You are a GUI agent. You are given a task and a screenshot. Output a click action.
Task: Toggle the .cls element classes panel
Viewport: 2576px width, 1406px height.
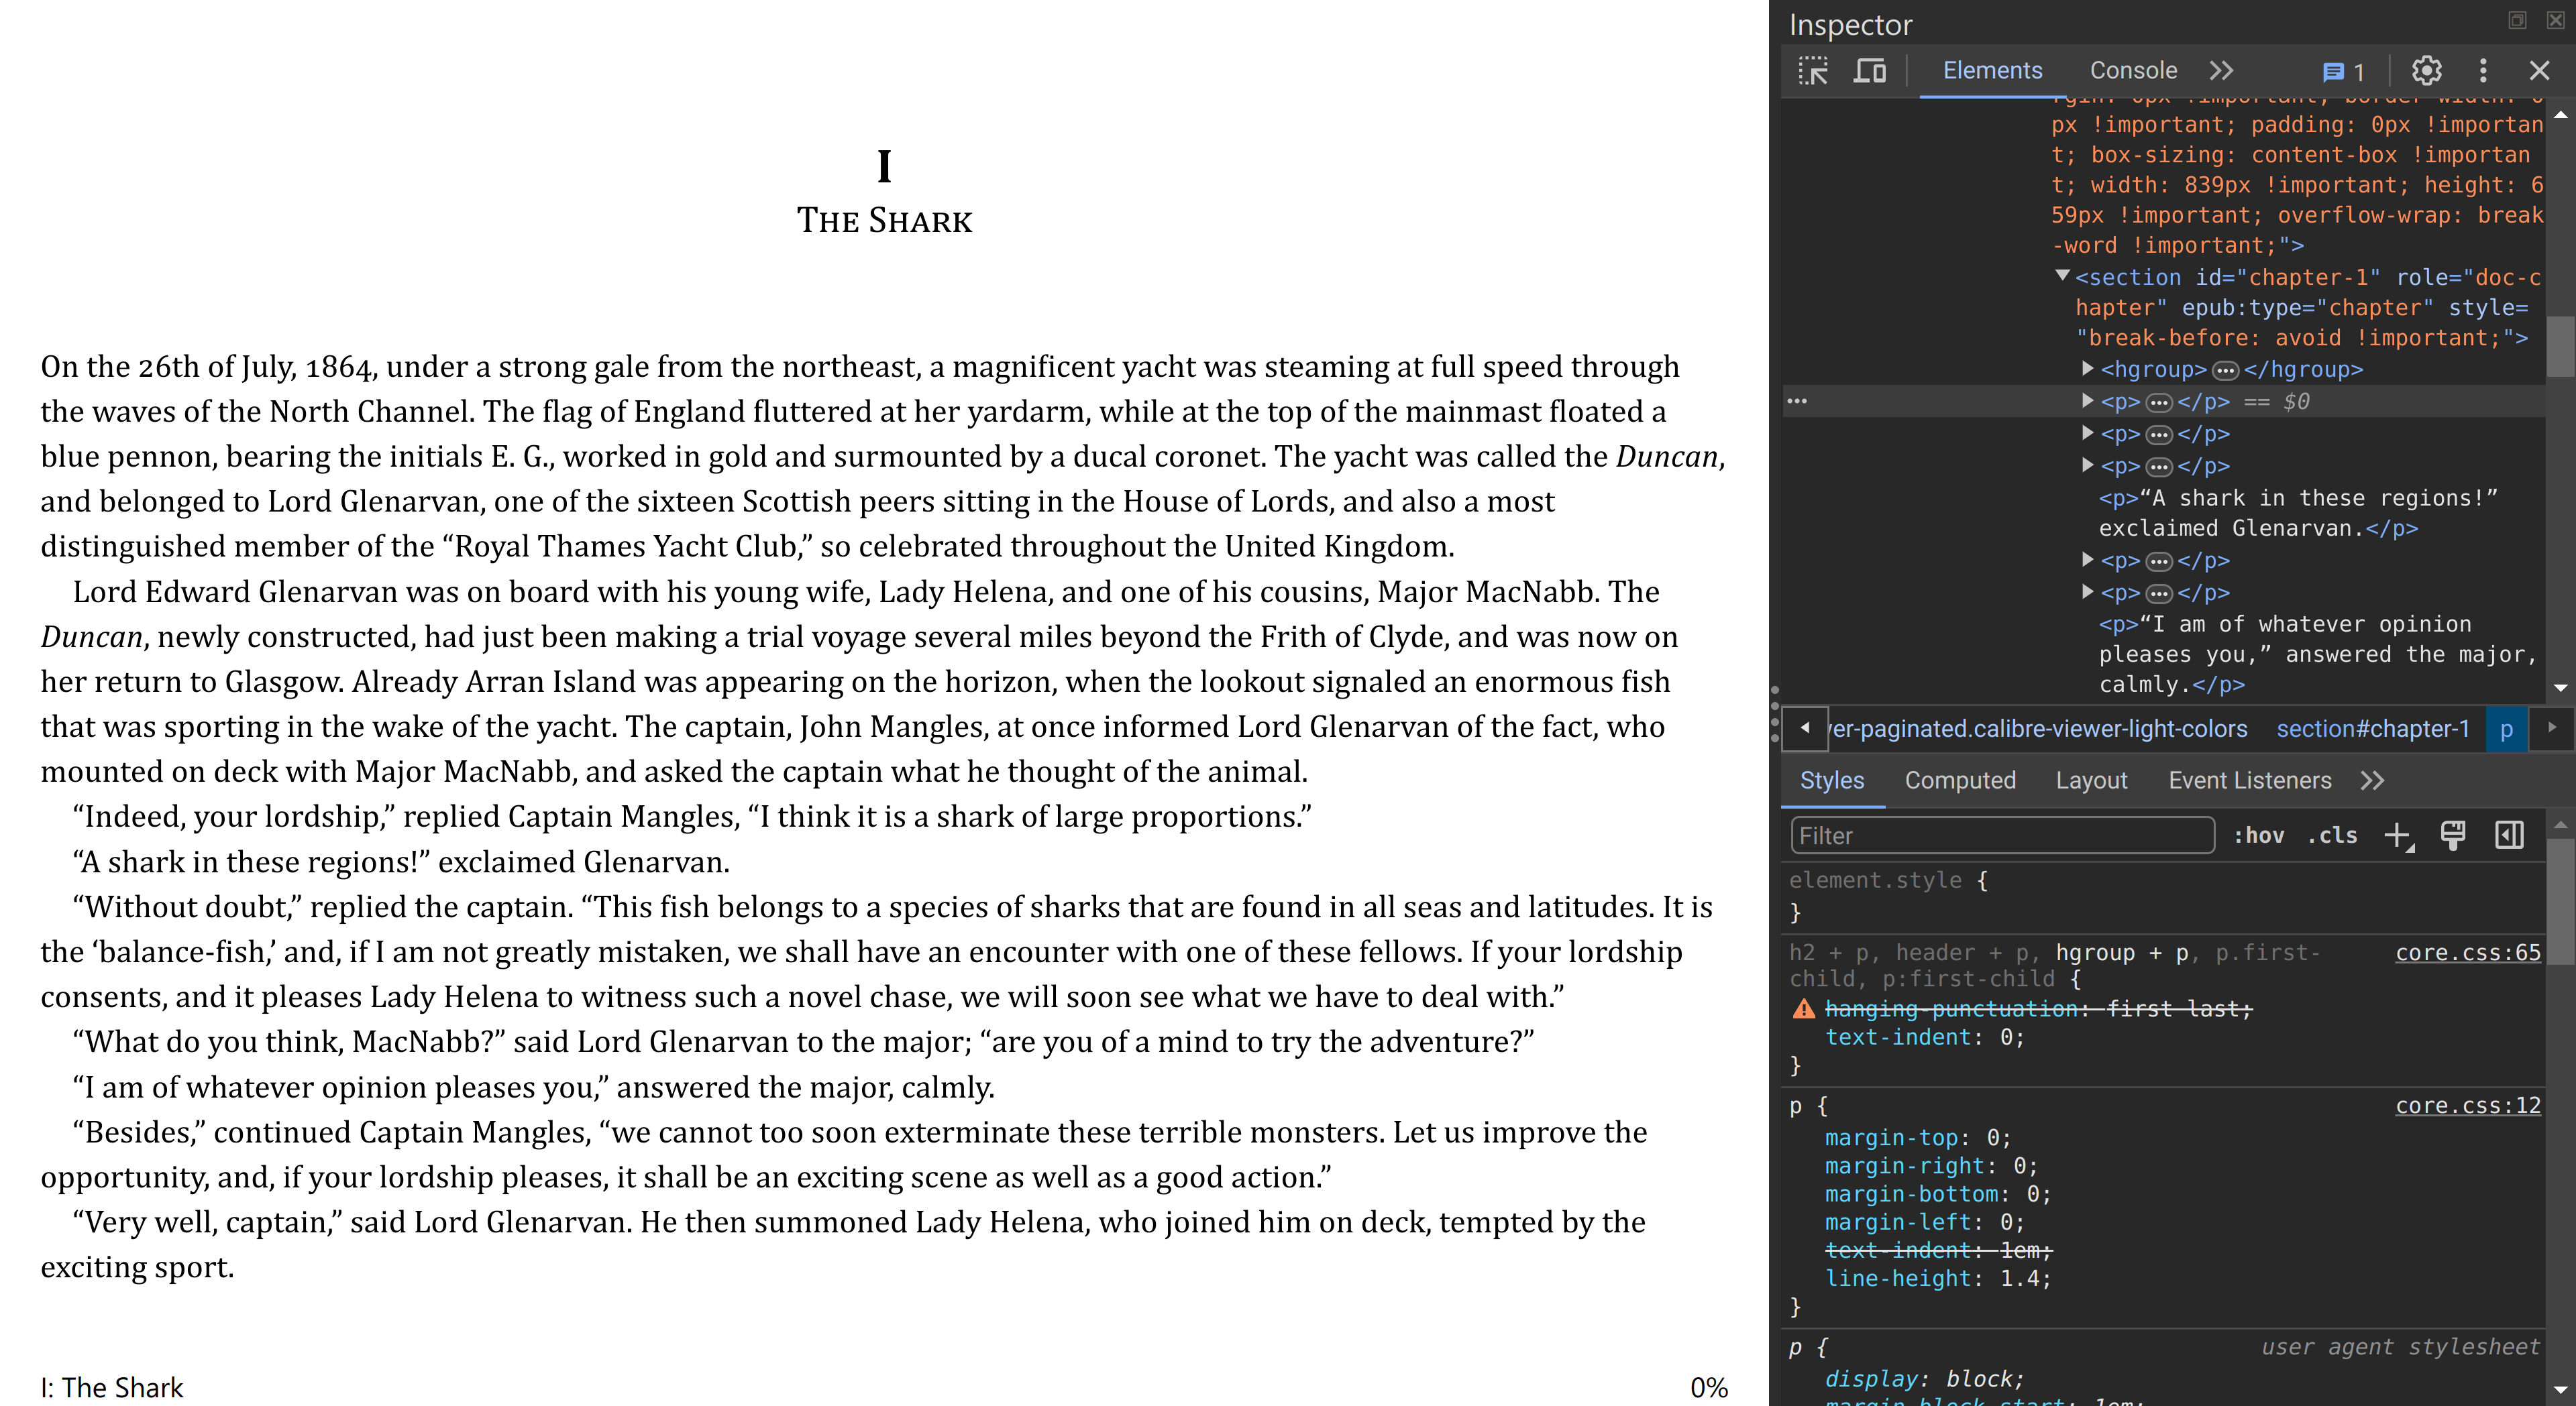[x=2332, y=835]
